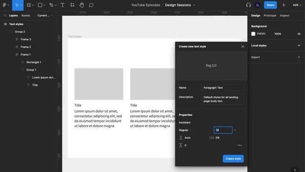This screenshot has height=172, width=305.
Task: Open Pen tool options dropdown arrow
Action: (x=55, y=5)
